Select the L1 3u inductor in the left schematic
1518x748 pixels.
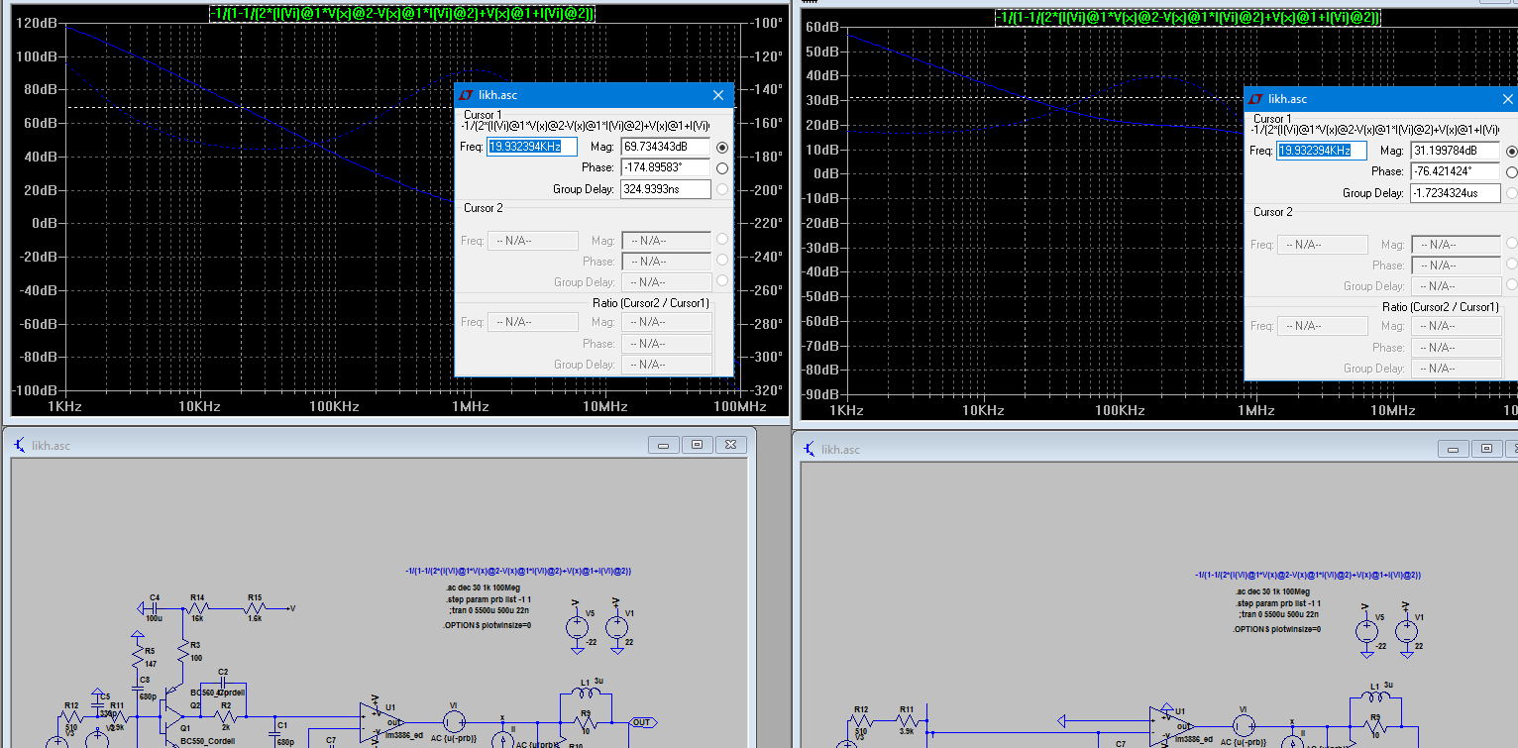coord(585,695)
